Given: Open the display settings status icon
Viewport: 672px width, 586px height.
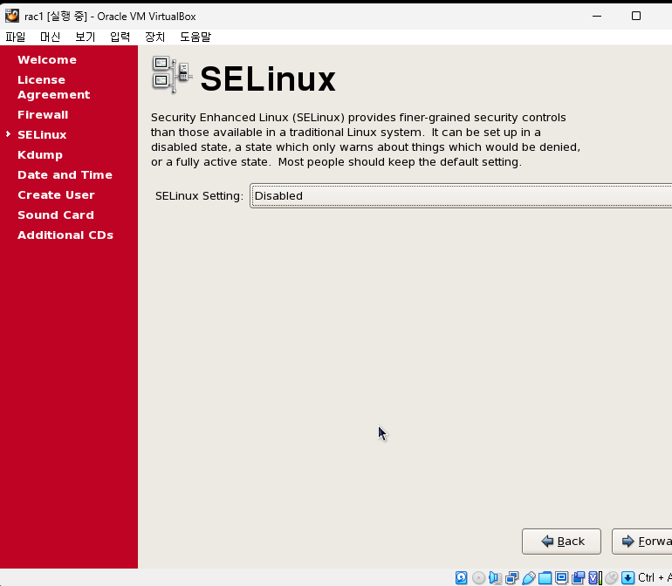Looking at the screenshot, I should (561, 577).
